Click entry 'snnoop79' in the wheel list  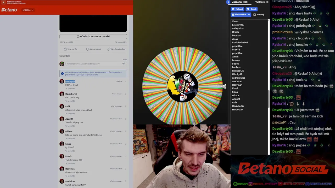pyautogui.click(x=237, y=110)
